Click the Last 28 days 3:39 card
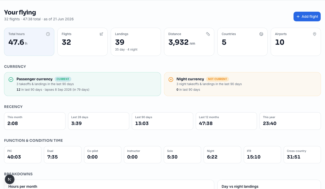 coord(99,121)
